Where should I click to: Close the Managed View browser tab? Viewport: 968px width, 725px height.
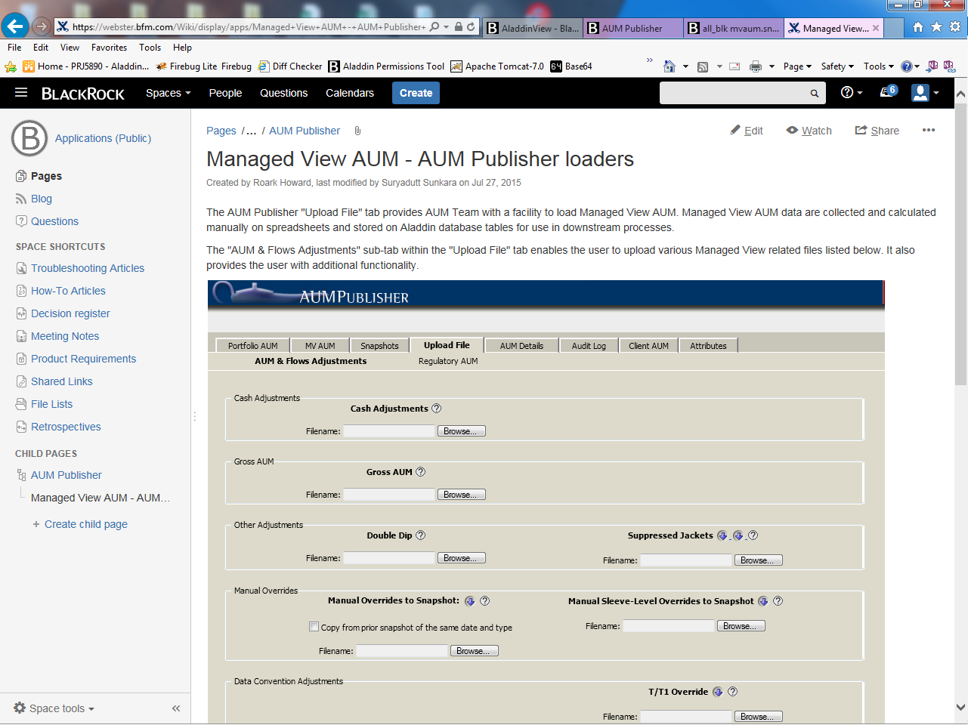(x=876, y=28)
